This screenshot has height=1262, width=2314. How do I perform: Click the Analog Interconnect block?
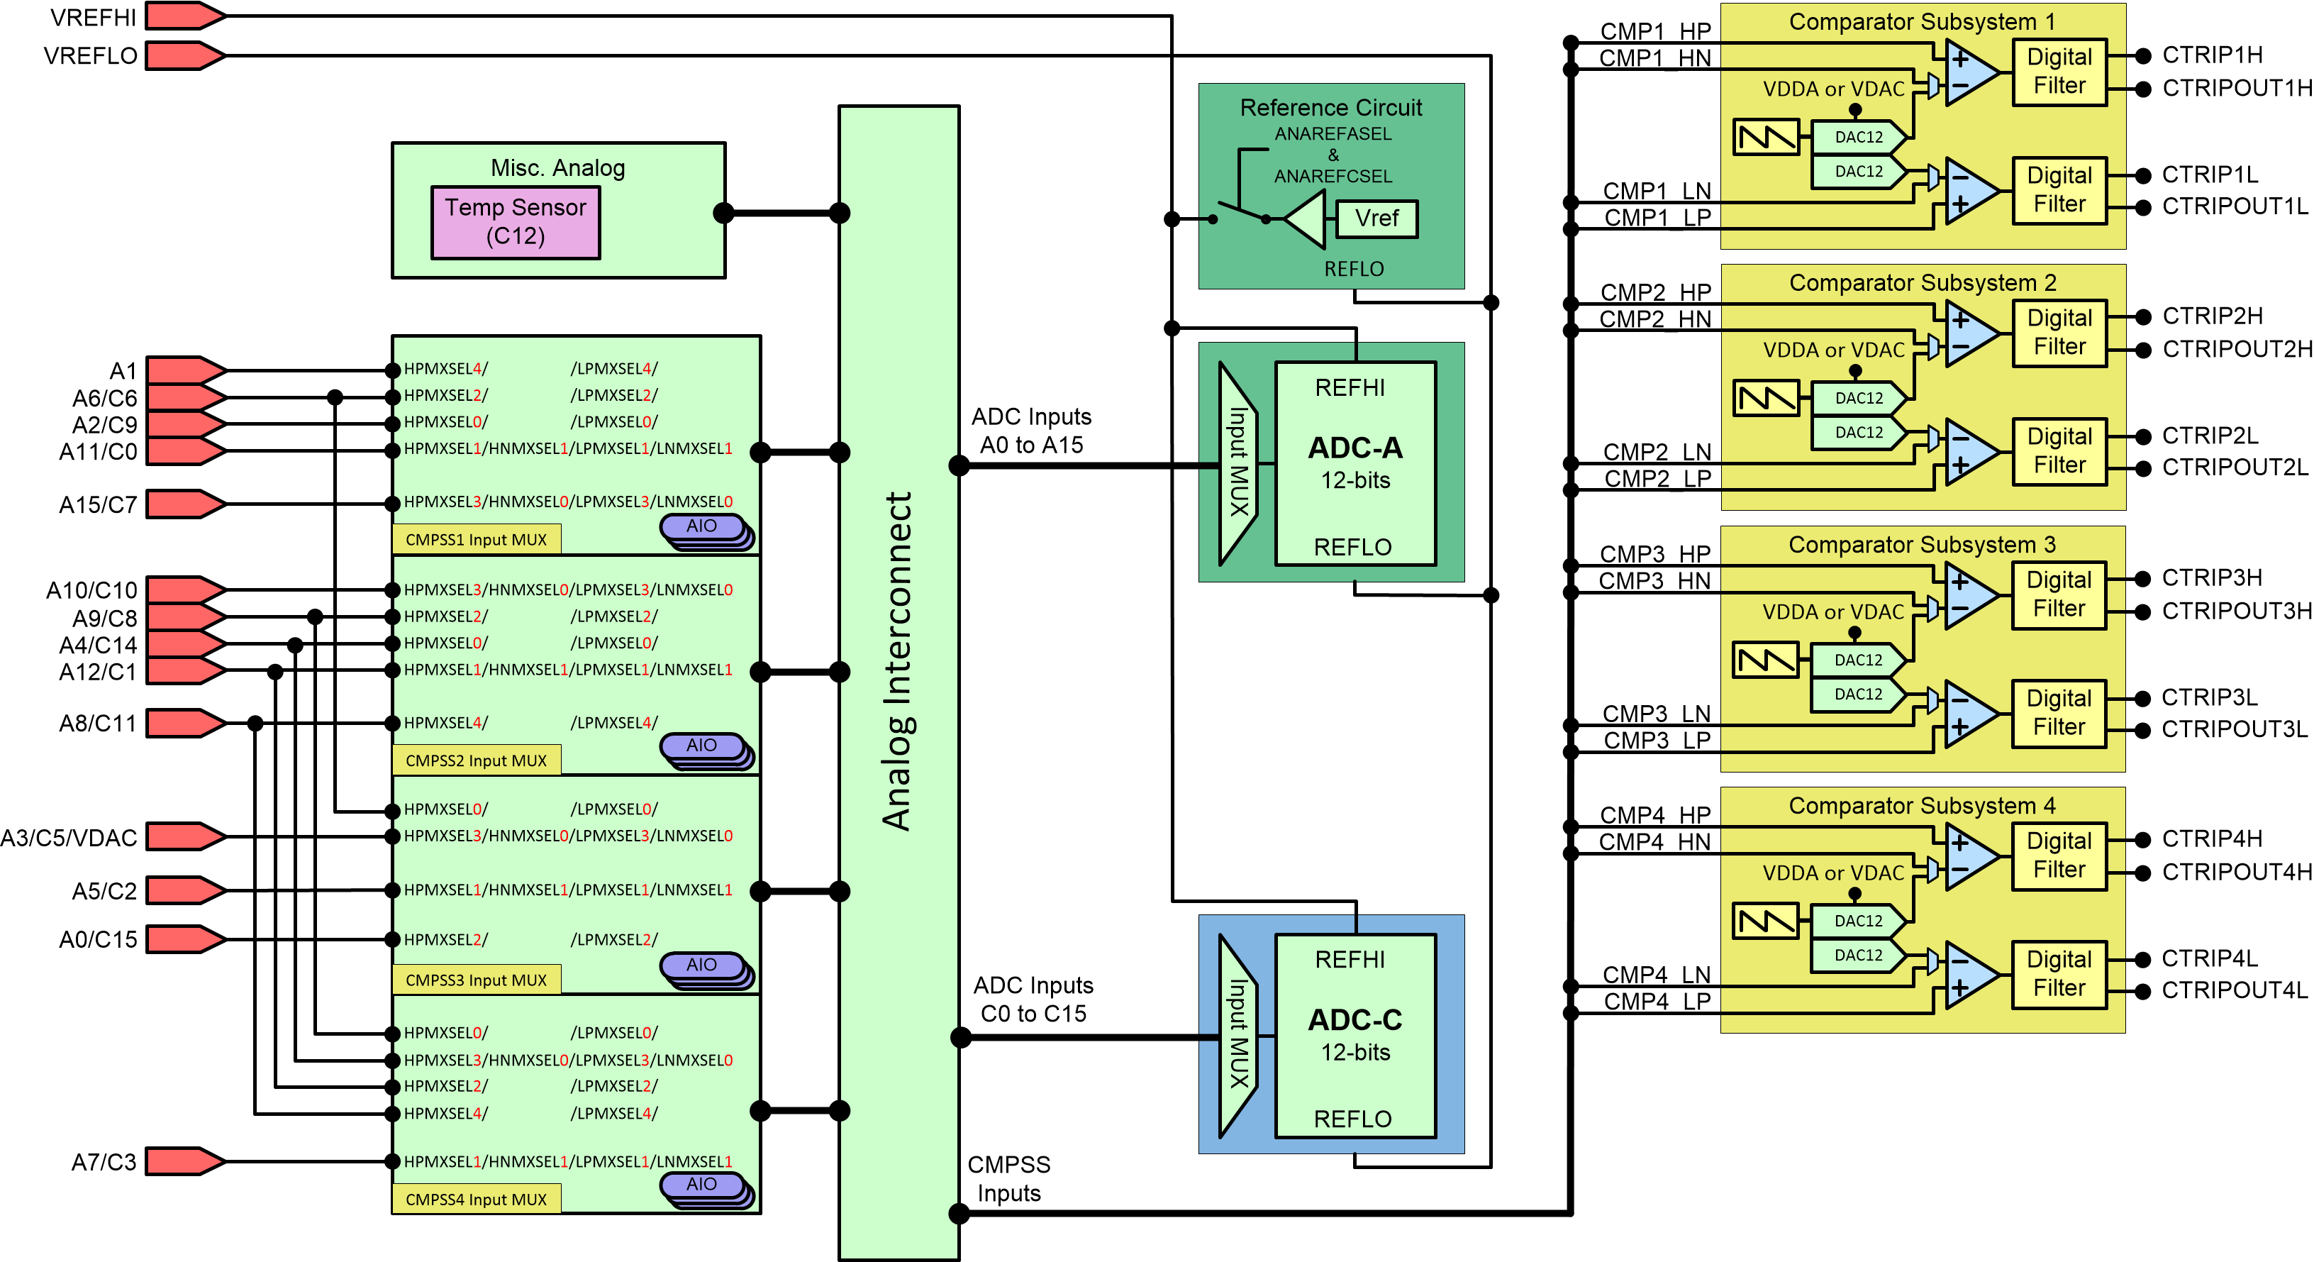pos(899,683)
